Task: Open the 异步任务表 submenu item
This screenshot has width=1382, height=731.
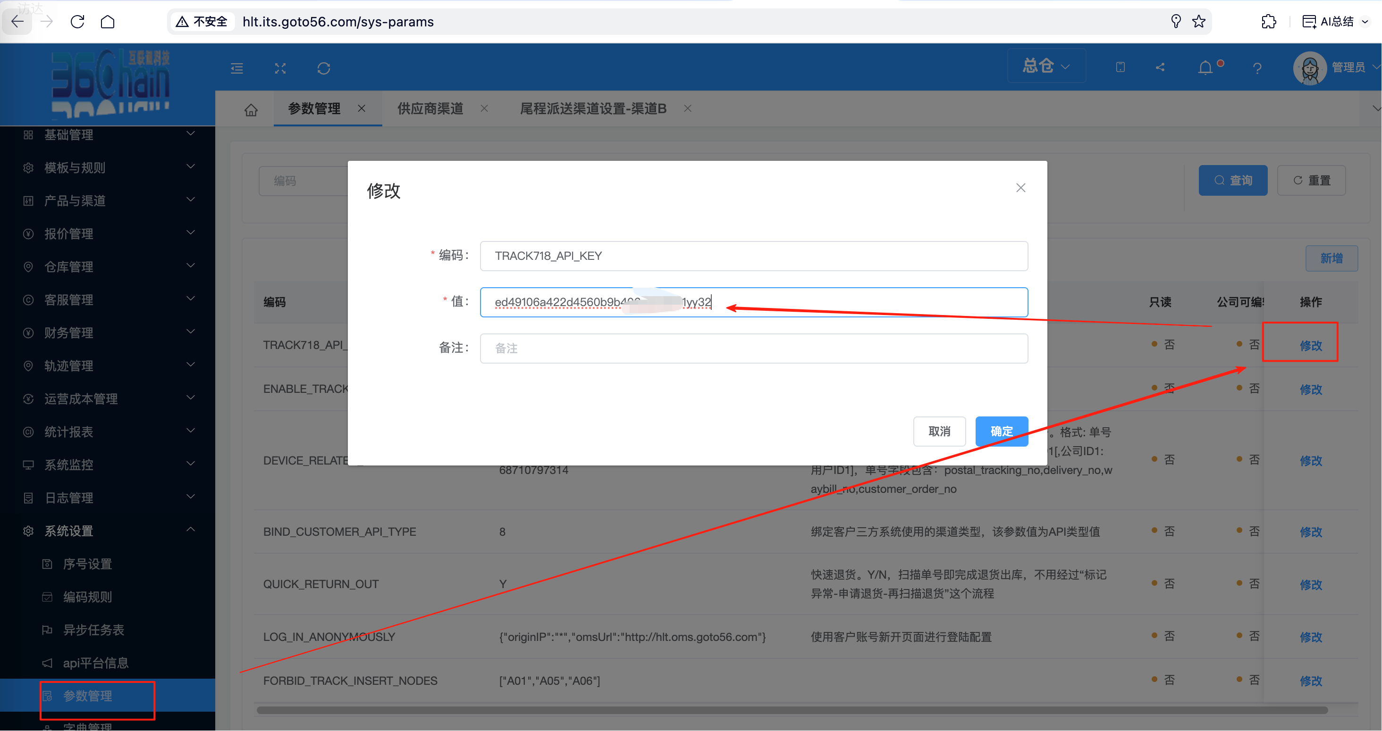Action: tap(107, 630)
